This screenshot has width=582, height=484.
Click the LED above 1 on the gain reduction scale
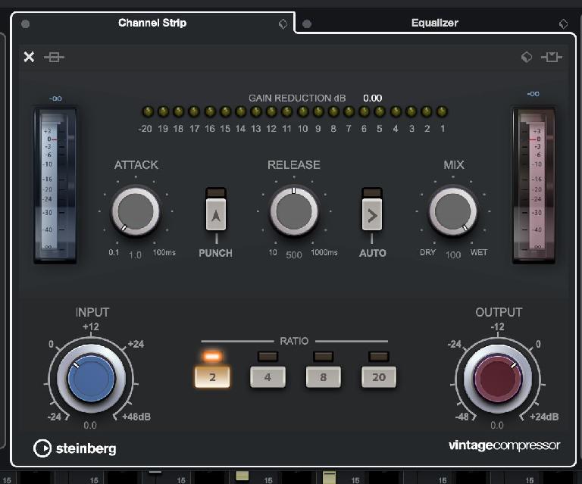point(442,111)
